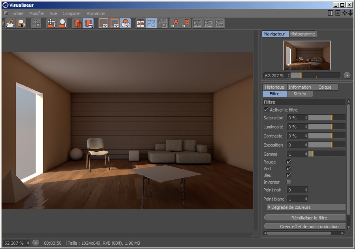Disable the Bleu channel checkbox

(289, 175)
